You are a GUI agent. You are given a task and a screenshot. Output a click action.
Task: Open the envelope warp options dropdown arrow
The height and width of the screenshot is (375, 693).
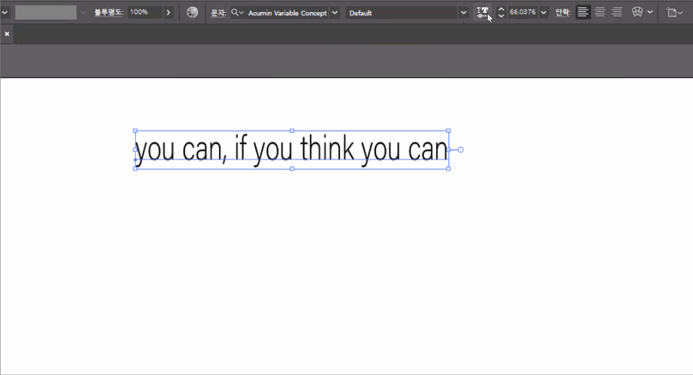(x=650, y=12)
